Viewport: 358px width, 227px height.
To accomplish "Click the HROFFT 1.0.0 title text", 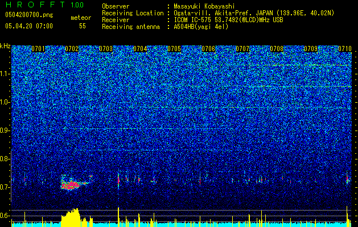I will [44, 5].
